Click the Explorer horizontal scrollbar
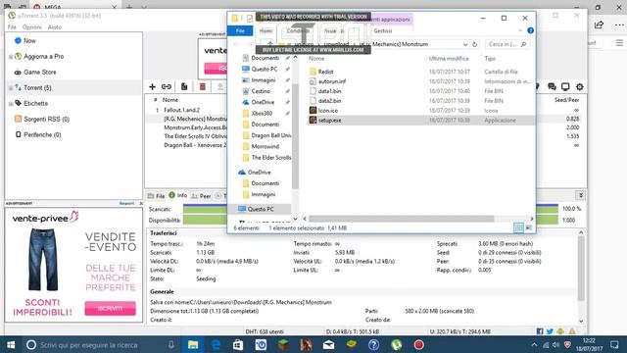This screenshot has height=353, width=627. (x=401, y=219)
